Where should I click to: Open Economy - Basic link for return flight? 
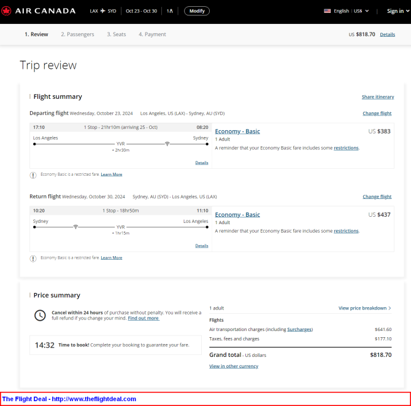237,214
